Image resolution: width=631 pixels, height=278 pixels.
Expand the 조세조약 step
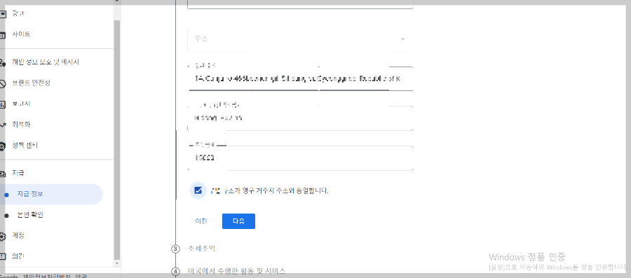point(202,249)
